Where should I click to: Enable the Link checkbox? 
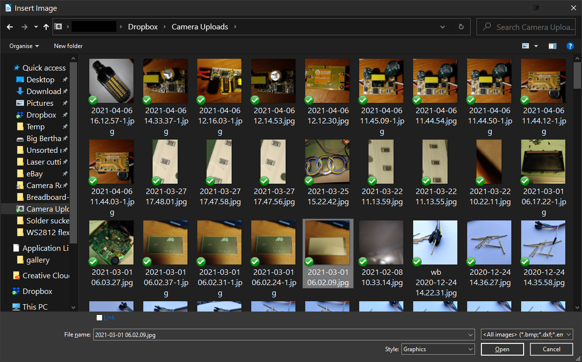pos(100,317)
